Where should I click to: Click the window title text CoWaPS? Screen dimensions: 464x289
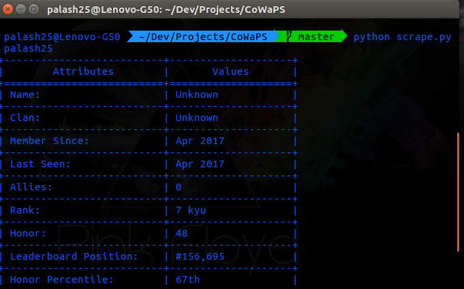coord(264,10)
